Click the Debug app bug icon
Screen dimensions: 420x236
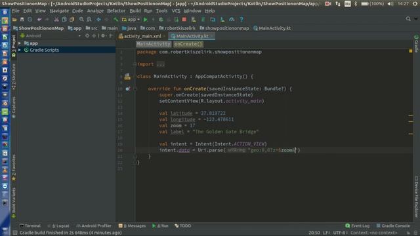pos(161,20)
